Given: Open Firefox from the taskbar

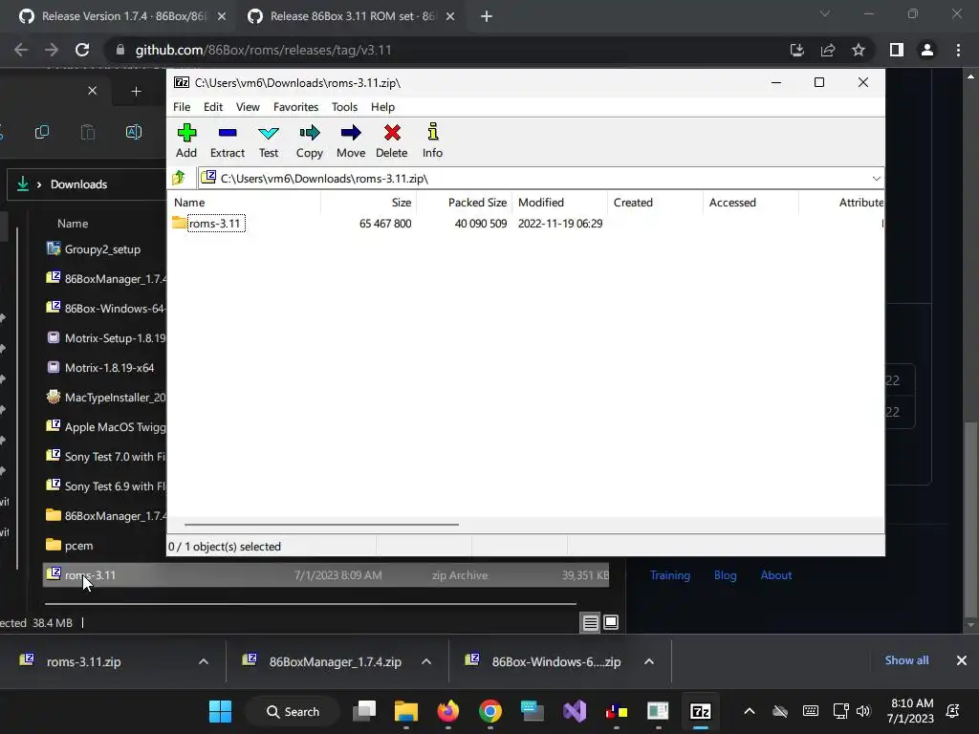Looking at the screenshot, I should [447, 711].
